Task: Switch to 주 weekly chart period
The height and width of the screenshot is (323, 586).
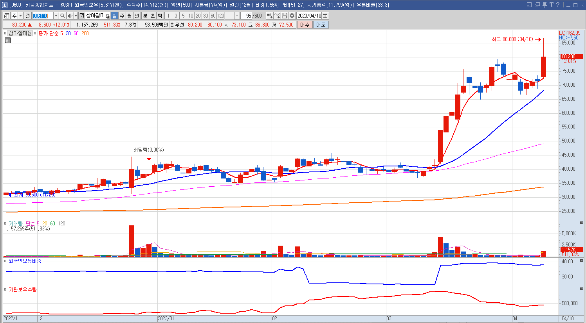Action: coord(122,16)
